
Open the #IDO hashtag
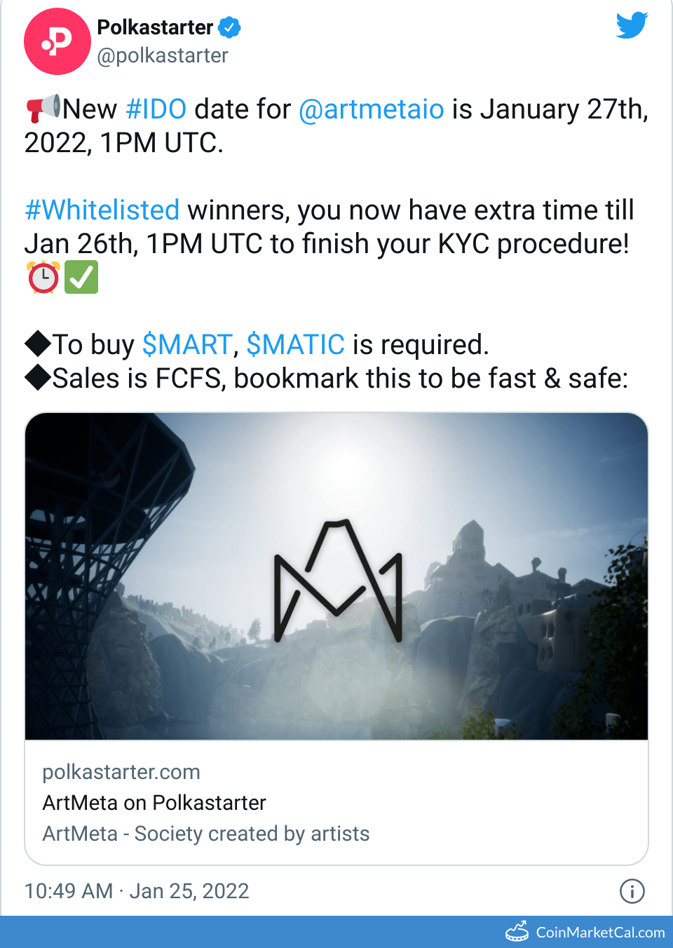(156, 109)
